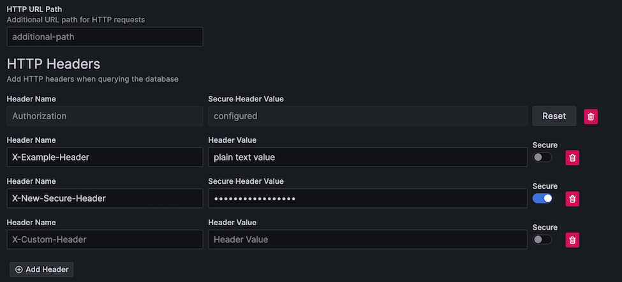This screenshot has width=622, height=282.
Task: Click the masked secure header value field
Action: [x=367, y=198]
